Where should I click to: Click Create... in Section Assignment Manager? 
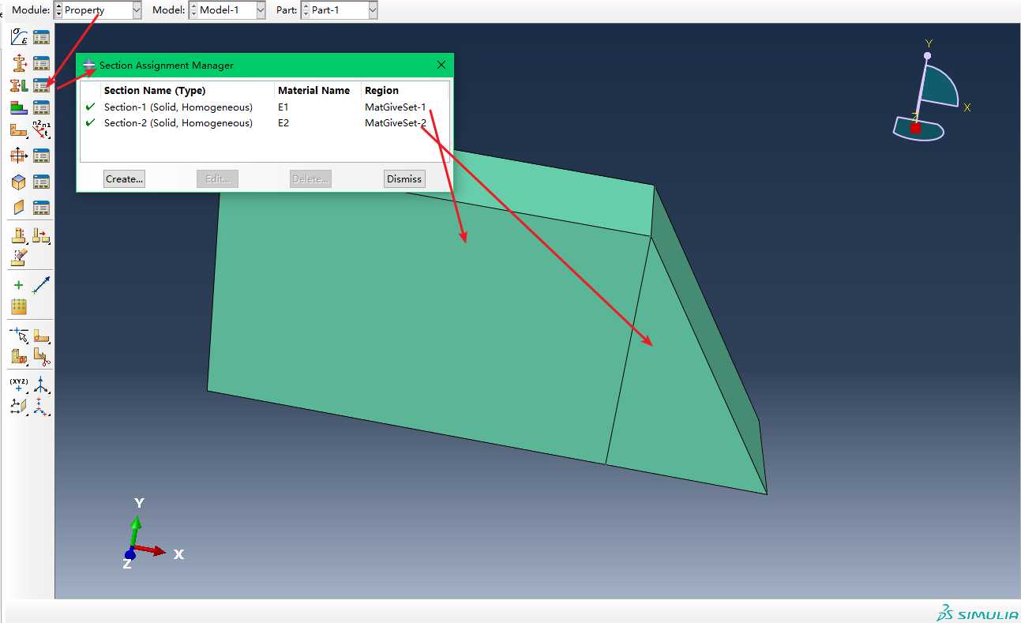click(x=124, y=179)
